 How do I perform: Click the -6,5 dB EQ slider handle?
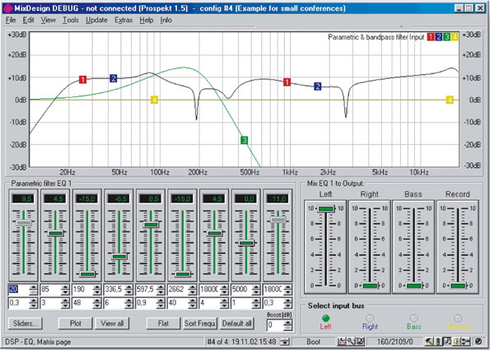point(119,257)
